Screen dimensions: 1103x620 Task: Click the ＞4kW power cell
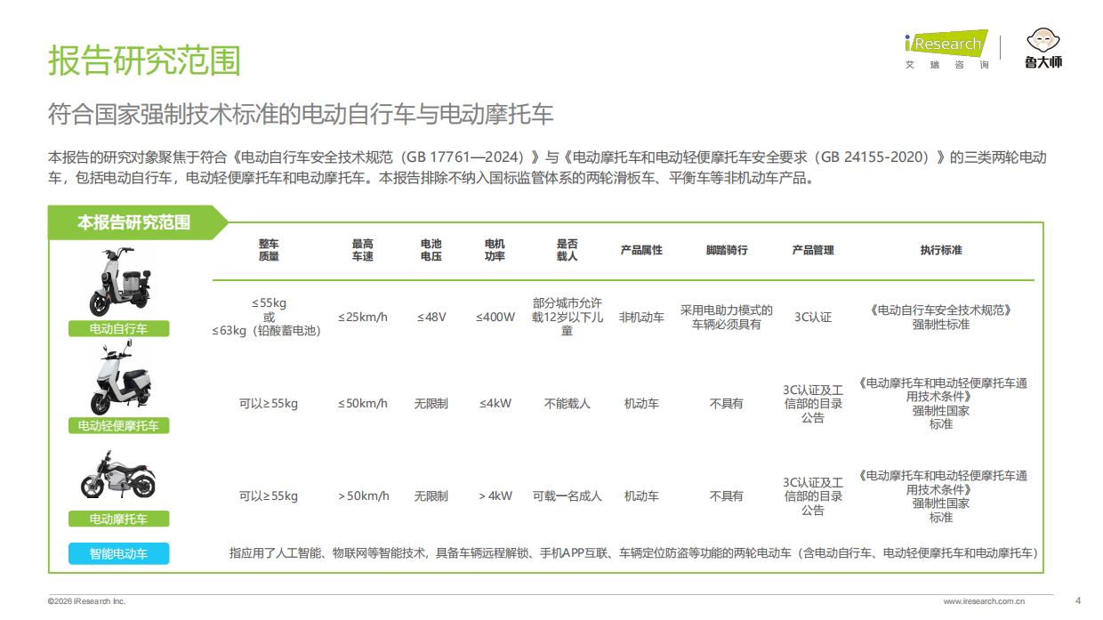[495, 495]
